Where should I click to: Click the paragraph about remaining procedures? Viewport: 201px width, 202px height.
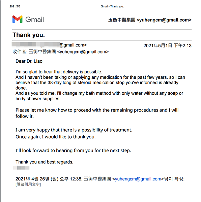click(97, 113)
